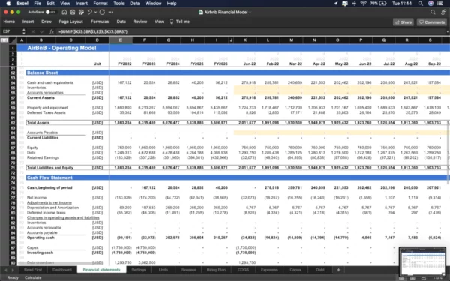Viewport: 450px width, 281px height.
Task: Click the Tell me lightbulb search
Action: 179,22
